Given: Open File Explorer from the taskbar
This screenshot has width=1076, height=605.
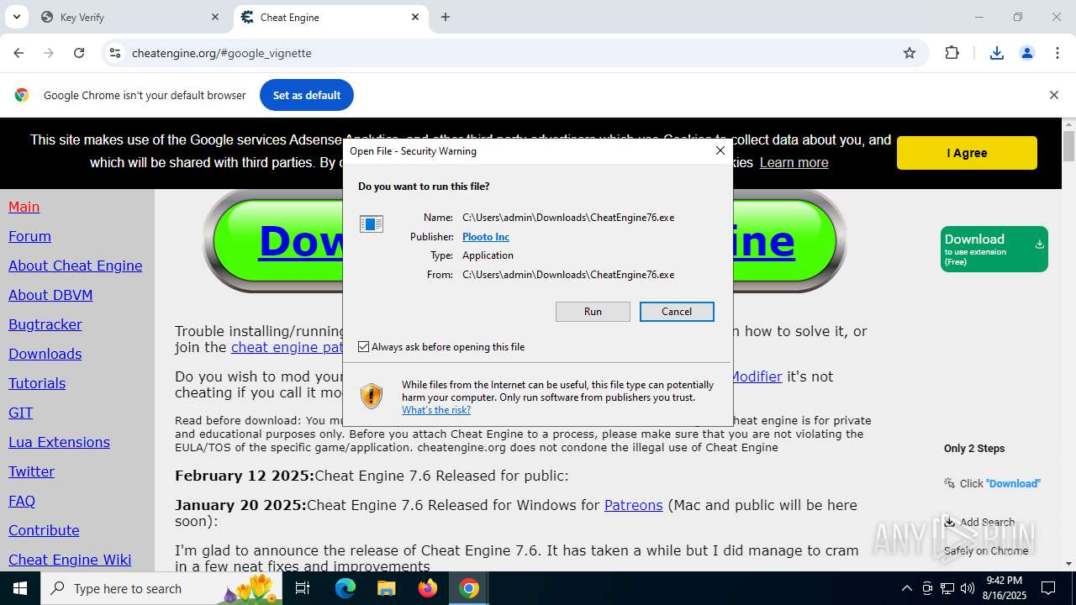Looking at the screenshot, I should tap(386, 588).
